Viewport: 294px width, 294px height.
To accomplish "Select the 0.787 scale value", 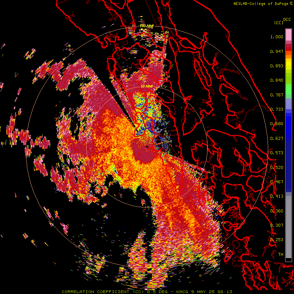I will tap(277, 95).
